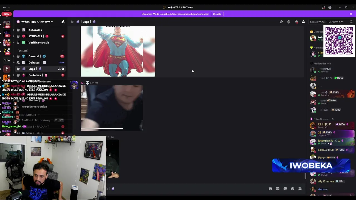
Task: Open profile of Aly Kimmers member
Action: click(x=332, y=181)
